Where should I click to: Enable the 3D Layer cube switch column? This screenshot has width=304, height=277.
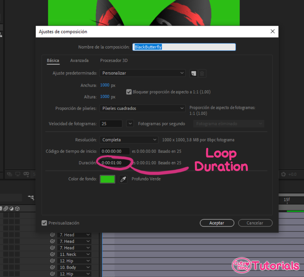[17, 208]
